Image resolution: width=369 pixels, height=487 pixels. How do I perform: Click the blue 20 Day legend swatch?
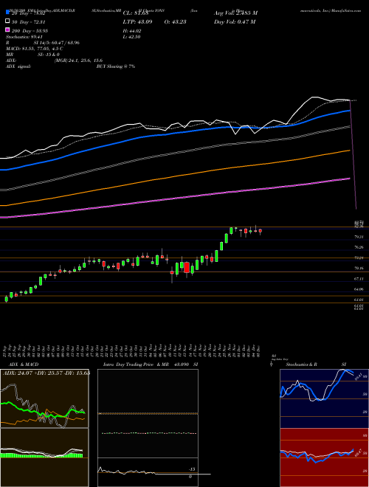7,13
